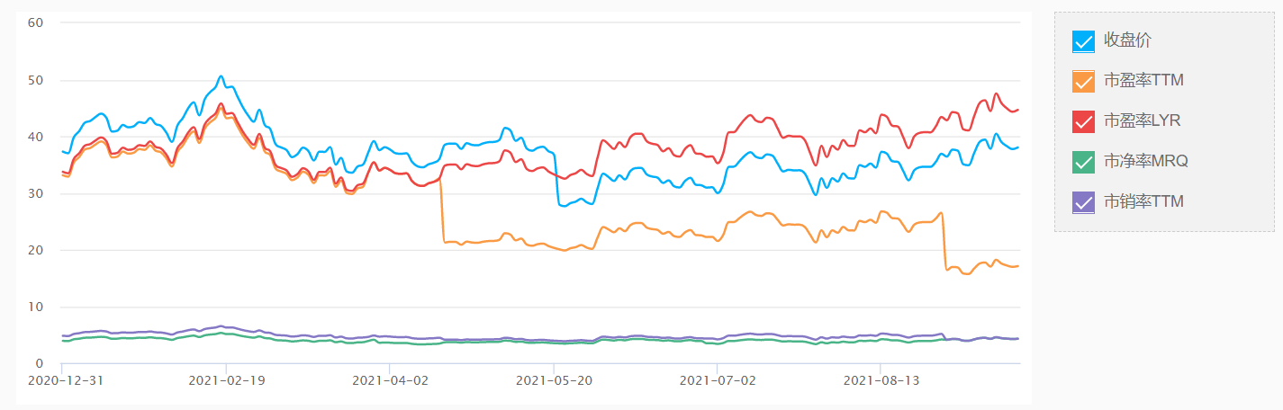Image resolution: width=1283 pixels, height=410 pixels.
Task: Click the 60 value on the y-axis
Action: (x=36, y=22)
